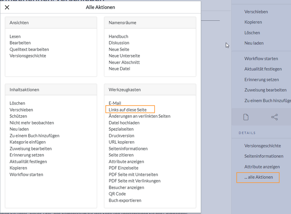Export PDF Einzelseite
Viewport: 291px width, 214px height.
click(123, 168)
